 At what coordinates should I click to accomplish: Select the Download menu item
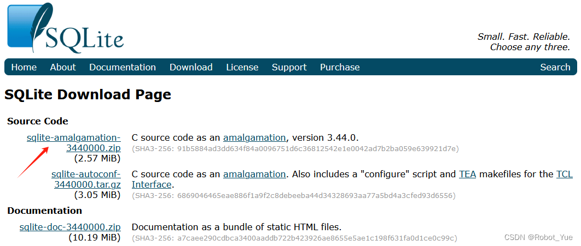coord(191,67)
